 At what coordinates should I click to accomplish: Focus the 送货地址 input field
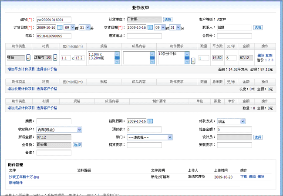tap(144, 36)
